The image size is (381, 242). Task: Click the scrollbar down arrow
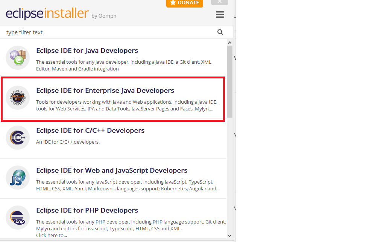click(230, 236)
